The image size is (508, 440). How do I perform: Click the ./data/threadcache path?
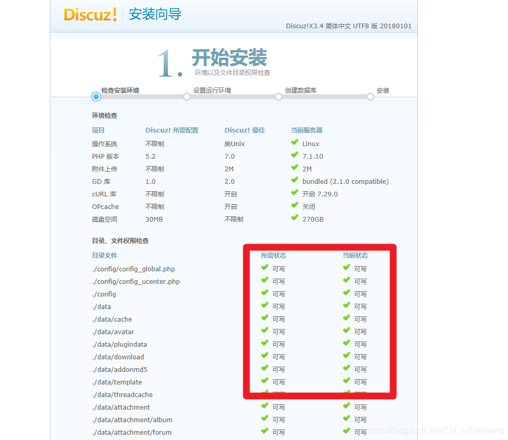click(122, 394)
